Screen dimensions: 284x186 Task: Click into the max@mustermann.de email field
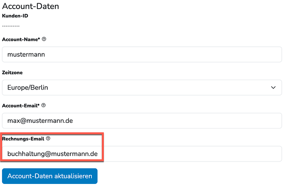point(142,121)
